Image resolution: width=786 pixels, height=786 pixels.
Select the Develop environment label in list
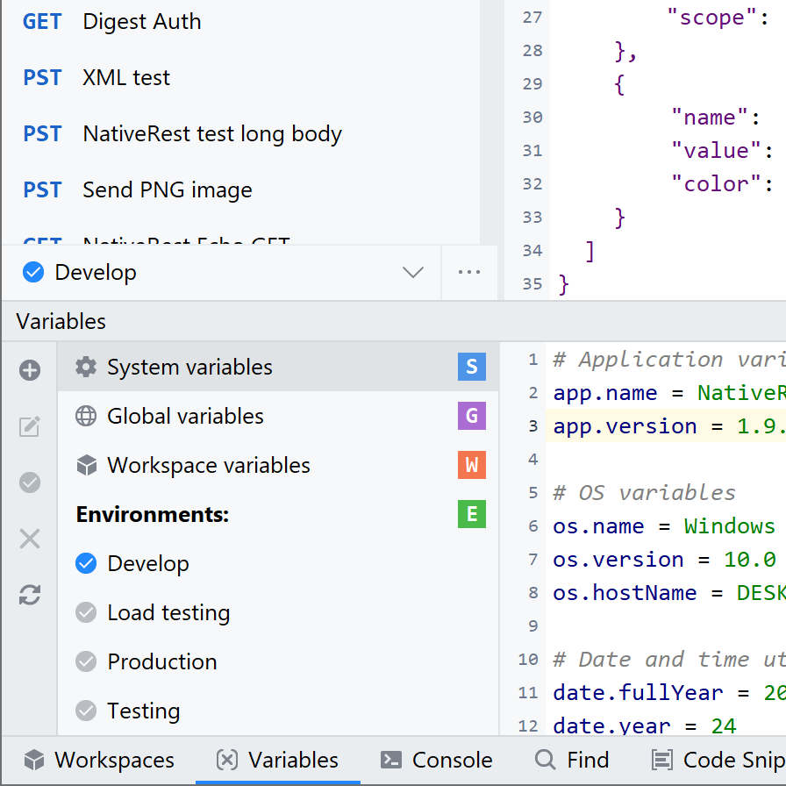tap(148, 564)
